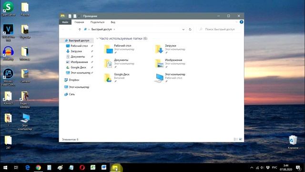Open the Изображения folder tile
The image size is (305, 172).
coord(170,64)
